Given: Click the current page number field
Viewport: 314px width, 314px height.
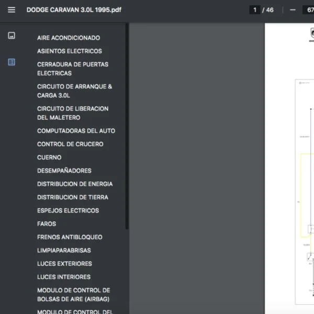Looking at the screenshot, I should pyautogui.click(x=255, y=10).
